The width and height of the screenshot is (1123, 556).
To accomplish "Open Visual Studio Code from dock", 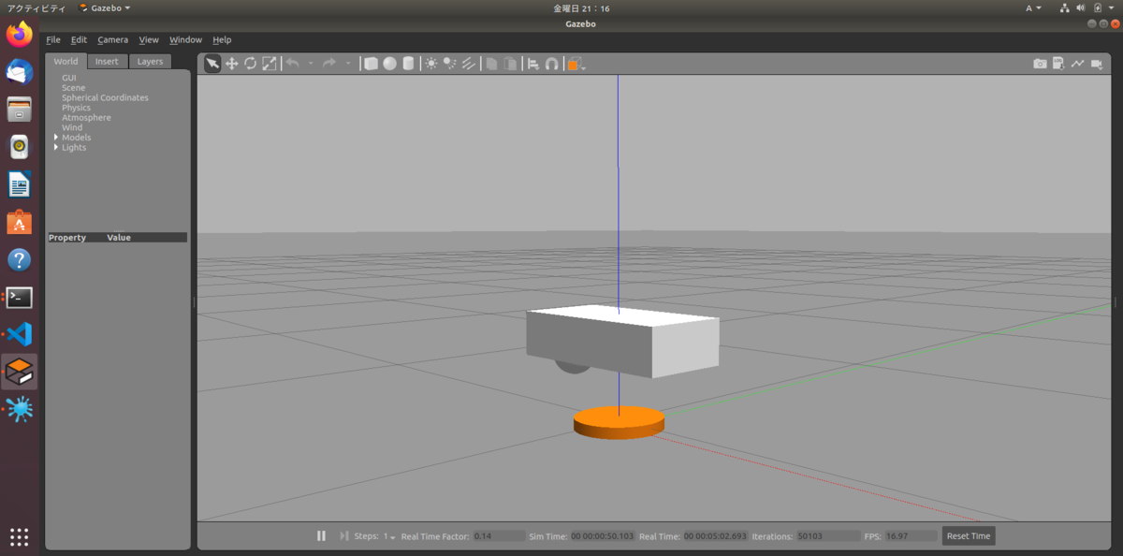I will pyautogui.click(x=19, y=334).
